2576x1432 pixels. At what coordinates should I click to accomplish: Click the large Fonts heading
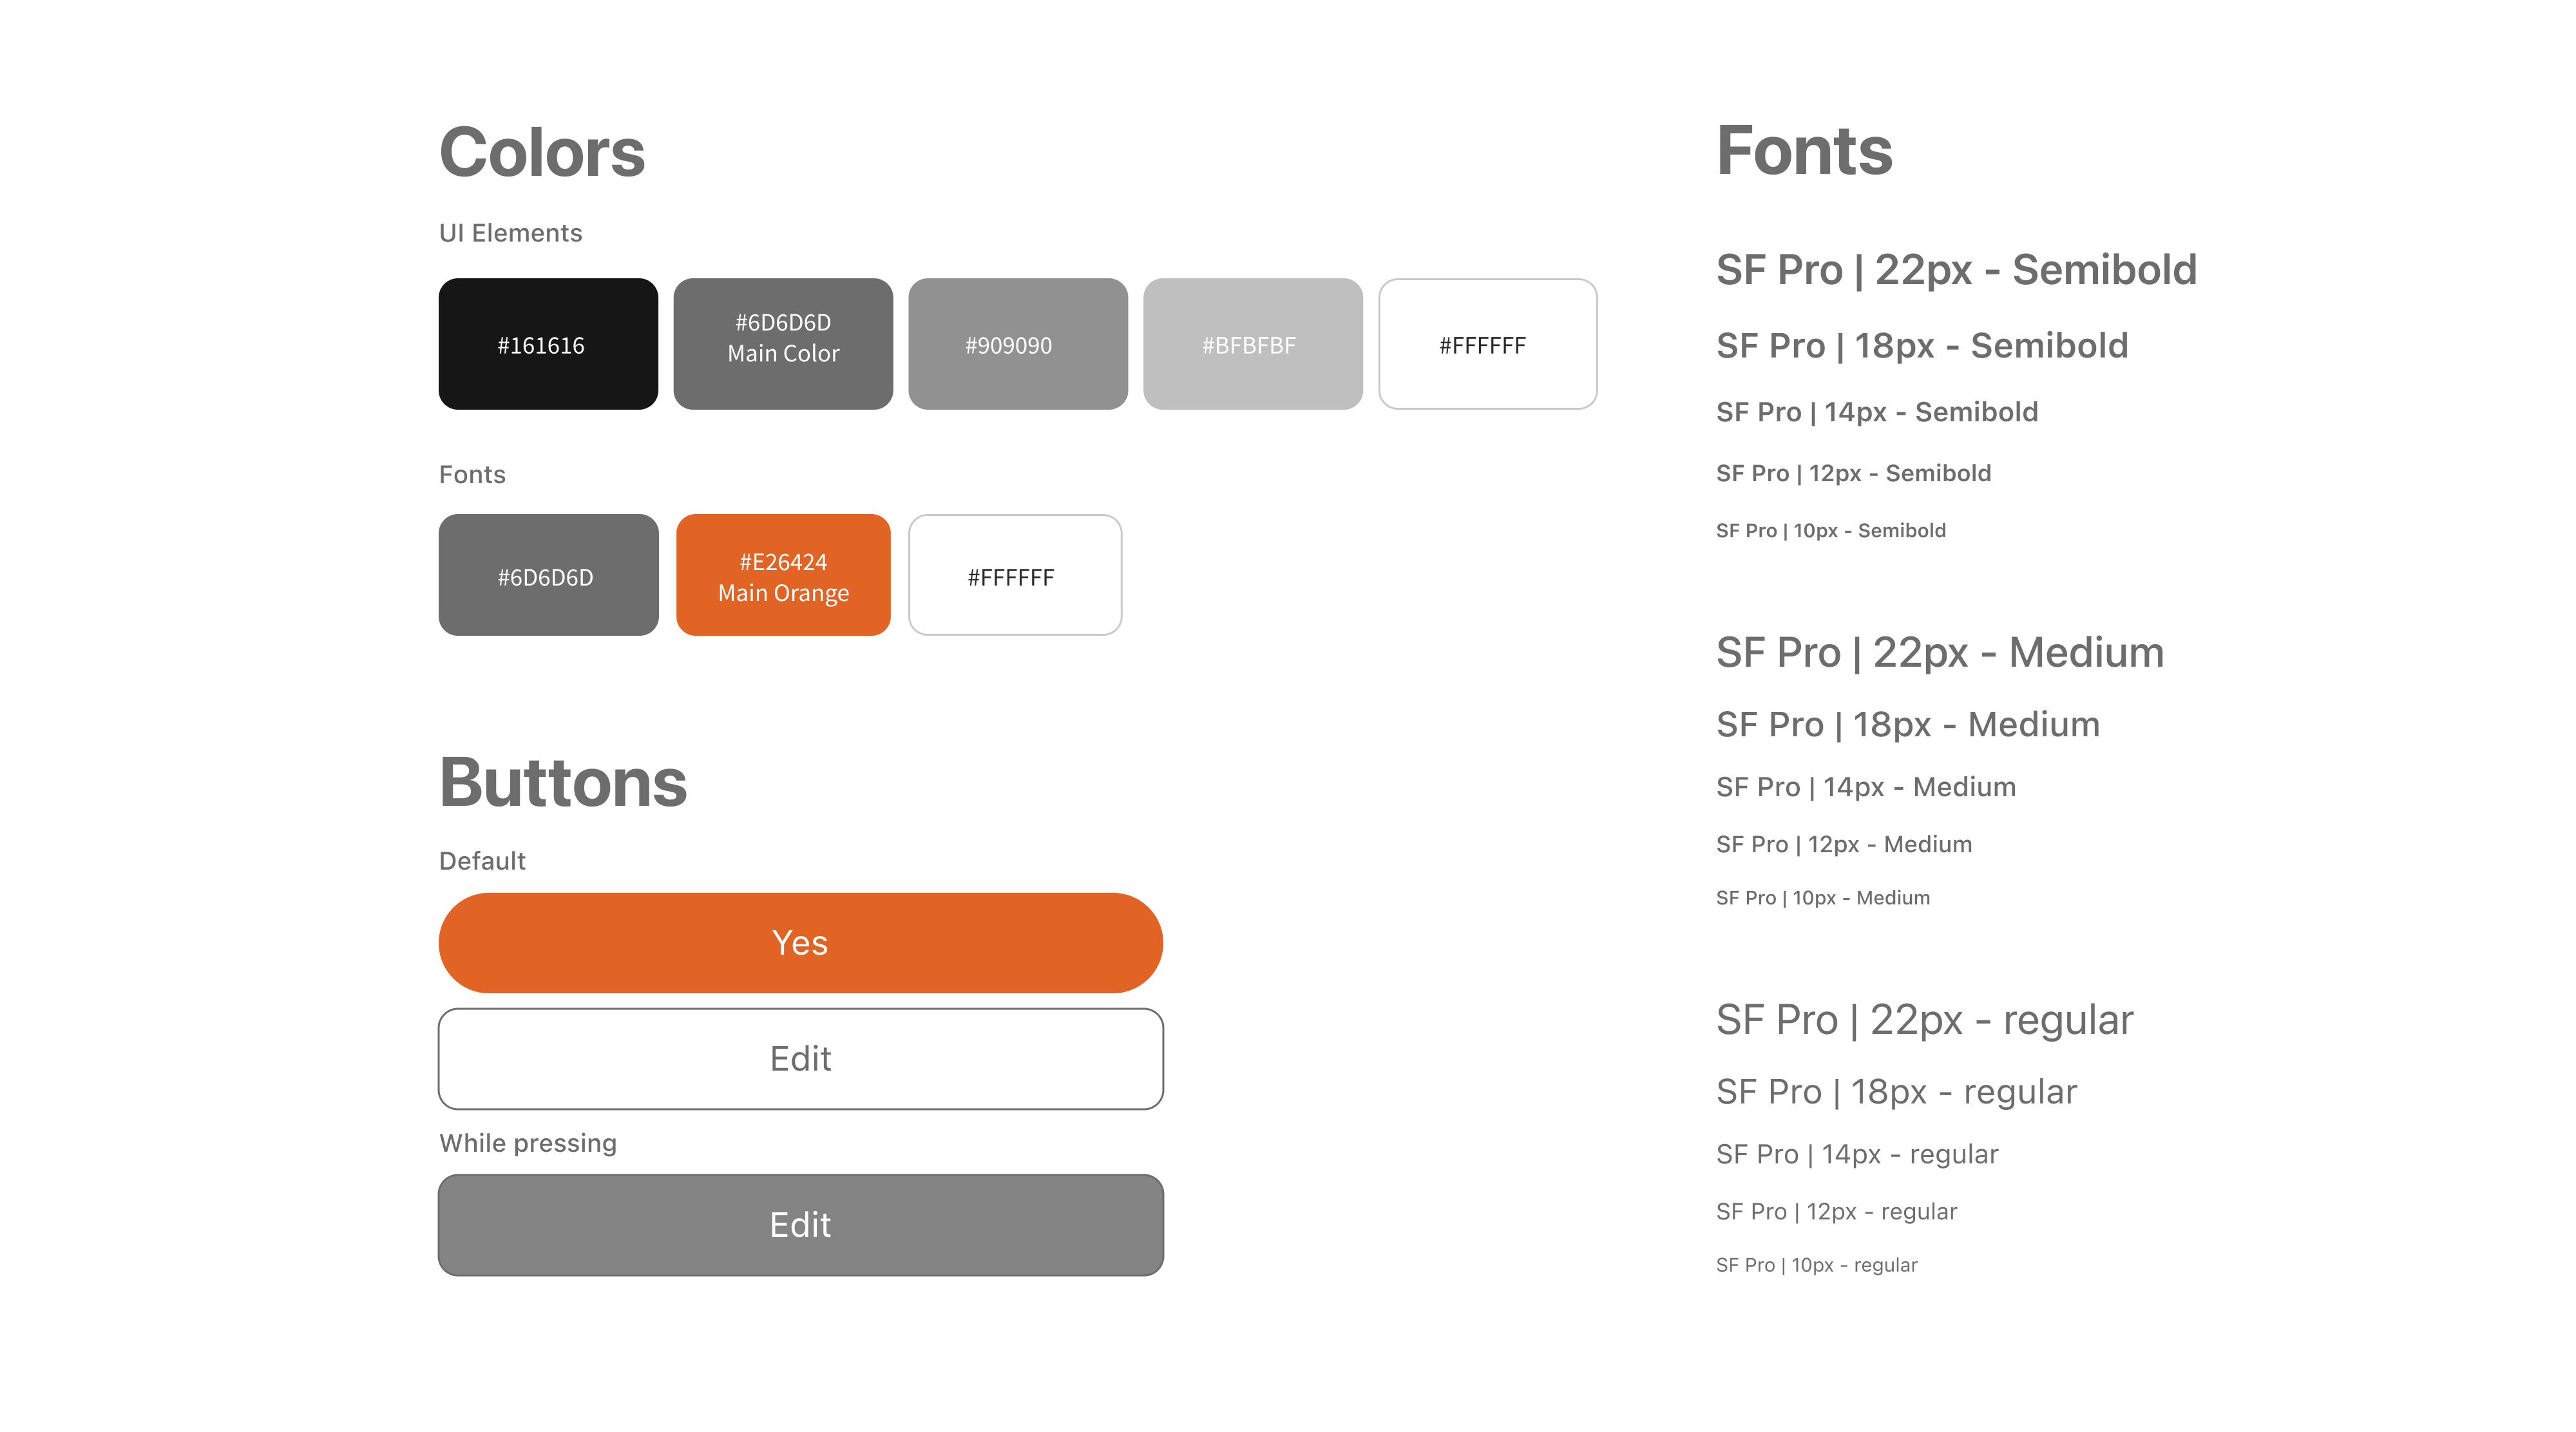click(1804, 151)
